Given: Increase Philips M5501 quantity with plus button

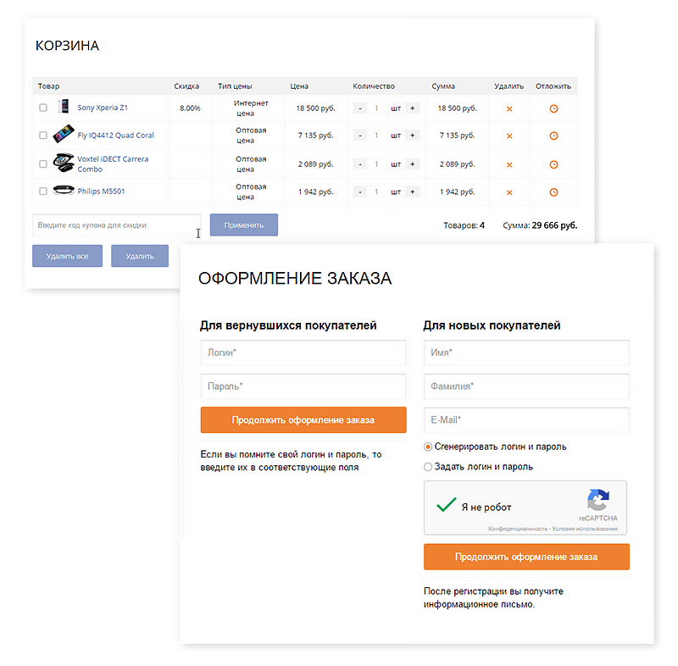Looking at the screenshot, I should (x=413, y=192).
